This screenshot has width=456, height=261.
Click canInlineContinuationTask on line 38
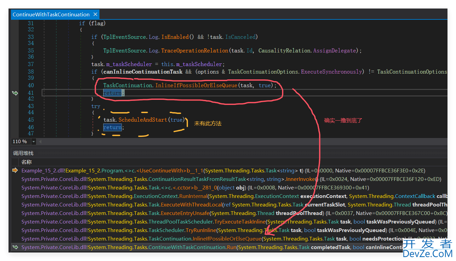(142, 72)
